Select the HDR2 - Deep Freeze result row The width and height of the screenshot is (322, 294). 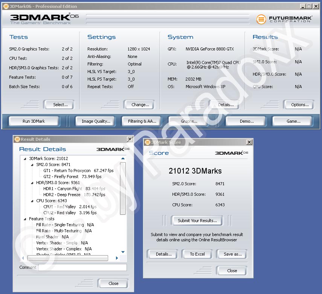point(62,195)
